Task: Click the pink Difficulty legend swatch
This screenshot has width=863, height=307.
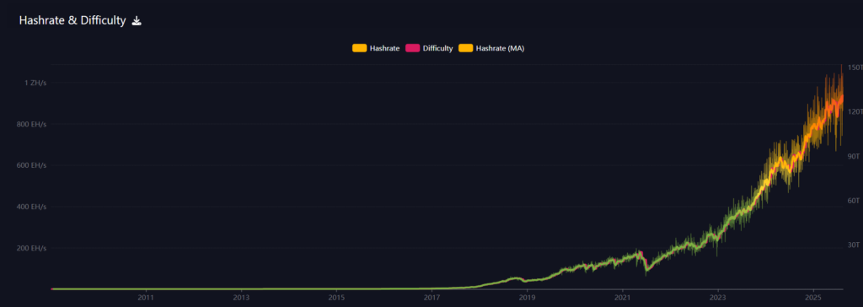Action: (413, 49)
